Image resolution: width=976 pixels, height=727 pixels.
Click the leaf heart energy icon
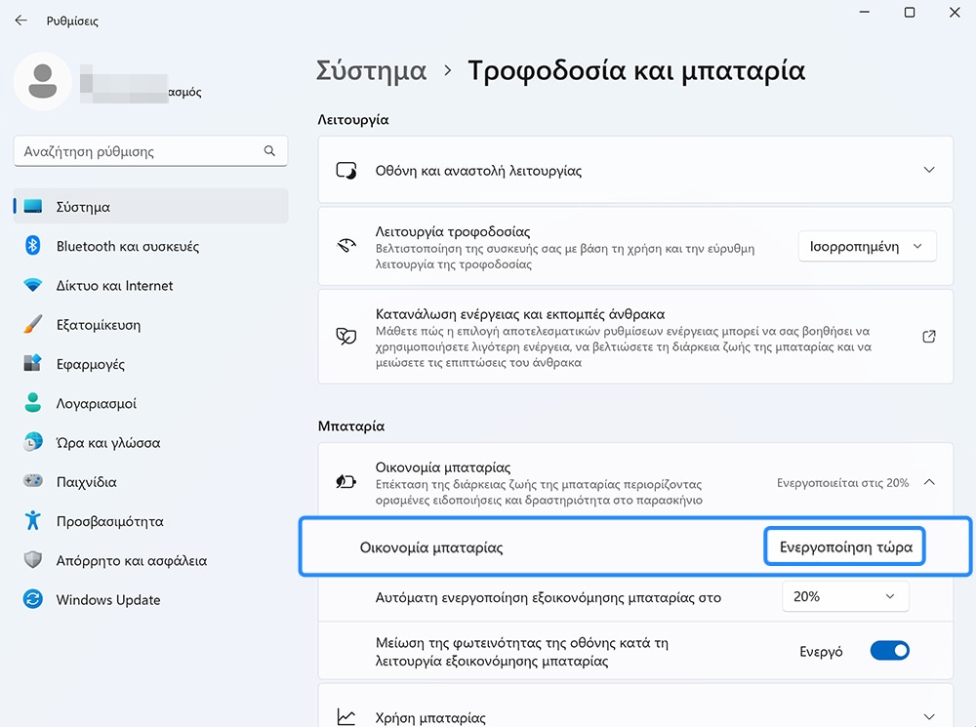click(x=346, y=336)
